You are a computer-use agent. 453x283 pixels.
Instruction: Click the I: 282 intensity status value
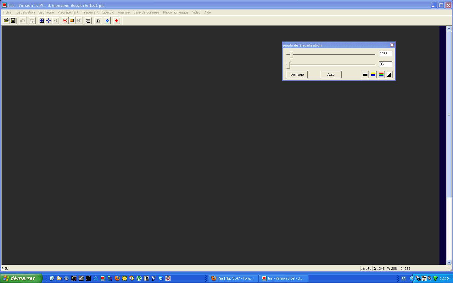tap(406, 269)
